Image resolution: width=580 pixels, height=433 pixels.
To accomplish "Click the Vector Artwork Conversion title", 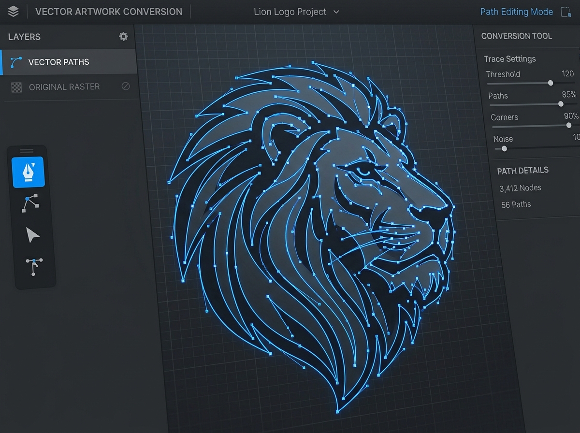I will [109, 12].
